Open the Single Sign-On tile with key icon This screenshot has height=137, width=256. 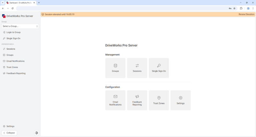[x=159, y=68]
